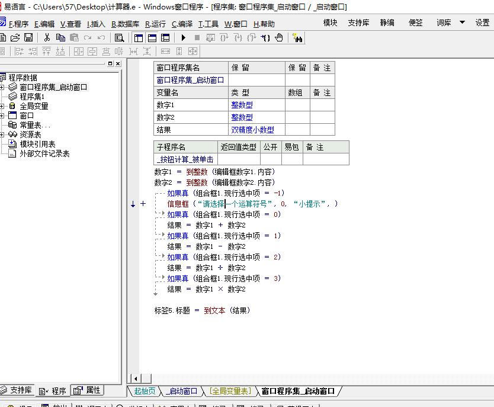Switch to the 起始页 tab
The height and width of the screenshot is (407, 494).
145,391
